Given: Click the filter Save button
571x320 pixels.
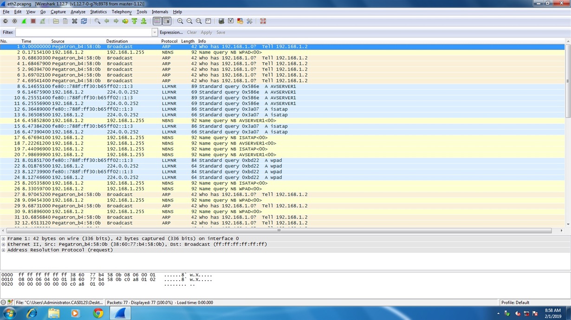Looking at the screenshot, I should tap(221, 32).
